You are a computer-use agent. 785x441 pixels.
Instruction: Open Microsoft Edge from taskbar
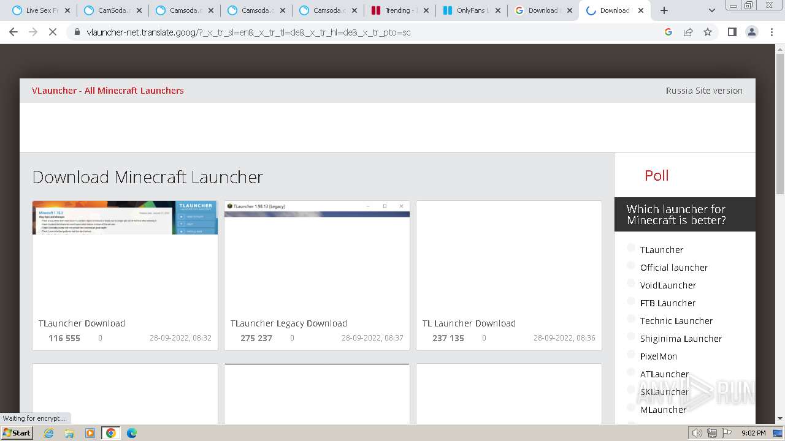point(131,433)
